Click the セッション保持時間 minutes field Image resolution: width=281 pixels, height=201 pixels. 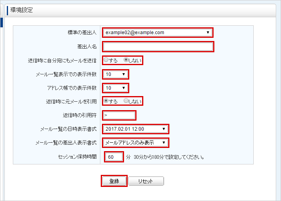114,157
